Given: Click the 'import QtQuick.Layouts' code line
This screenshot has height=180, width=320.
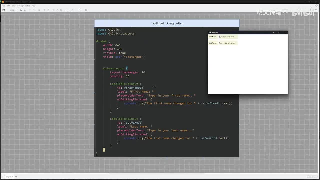Looking at the screenshot, I should tap(115, 34).
